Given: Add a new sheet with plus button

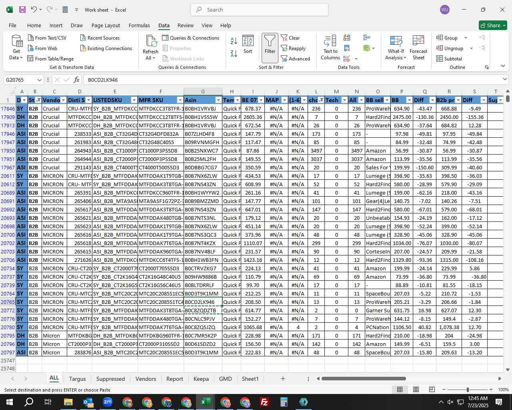Looking at the screenshot, I should [283, 379].
